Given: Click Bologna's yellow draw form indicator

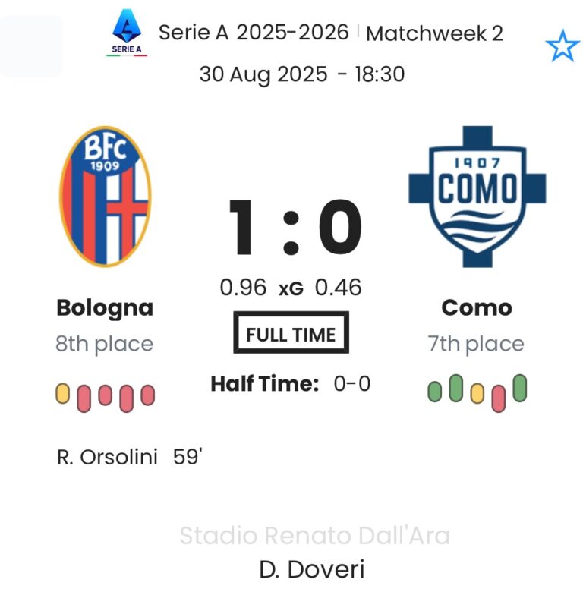Looking at the screenshot, I should pos(63,393).
